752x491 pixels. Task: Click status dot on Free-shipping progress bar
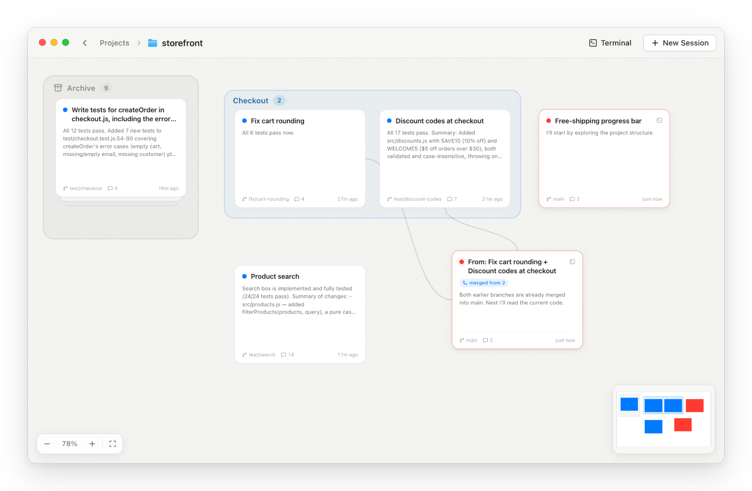point(549,121)
